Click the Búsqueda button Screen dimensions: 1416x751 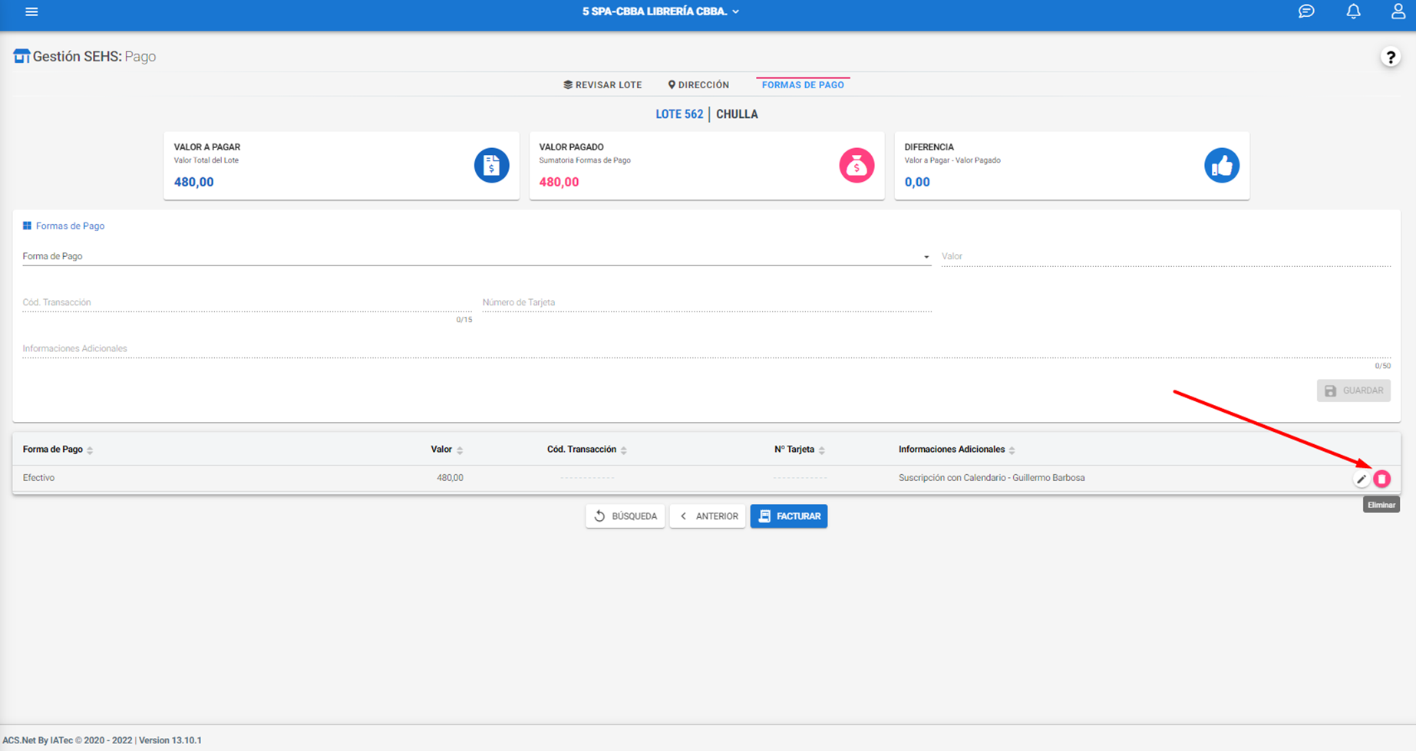(625, 516)
